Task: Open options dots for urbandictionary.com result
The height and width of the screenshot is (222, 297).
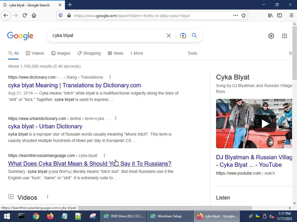Action: pos(115,118)
